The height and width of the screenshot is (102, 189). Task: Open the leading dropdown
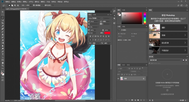[110, 21]
